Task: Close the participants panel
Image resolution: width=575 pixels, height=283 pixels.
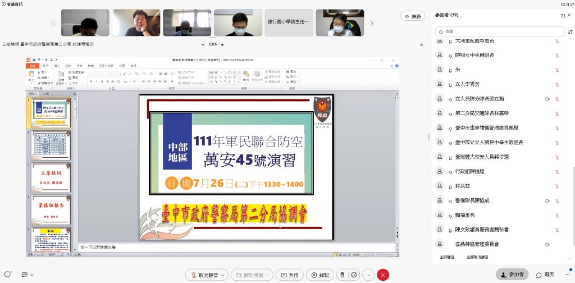Action: coord(571,15)
